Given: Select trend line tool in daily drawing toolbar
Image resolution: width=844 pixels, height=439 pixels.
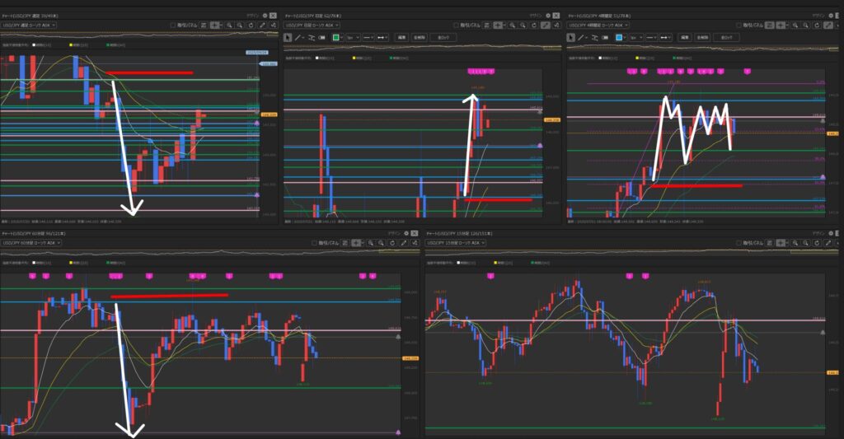Looking at the screenshot, I should click(x=298, y=37).
